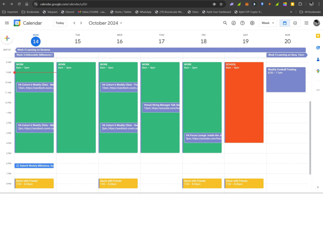Open Roundcube Webmail bookmark
323x242 pixels.
pyautogui.click(x=169, y=12)
